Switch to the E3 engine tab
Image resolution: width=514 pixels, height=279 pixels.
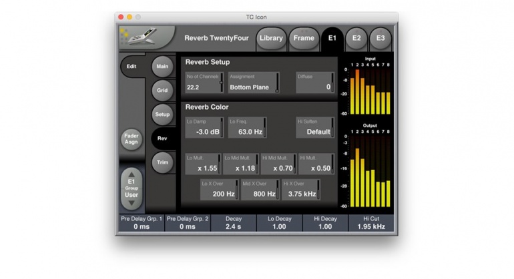pos(380,38)
